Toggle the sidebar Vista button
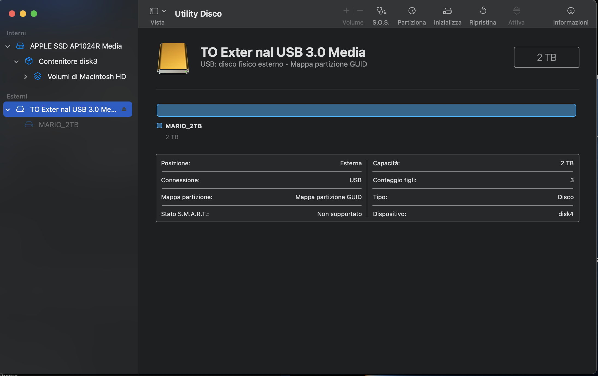Screen dimensions: 598x376 (x=154, y=11)
